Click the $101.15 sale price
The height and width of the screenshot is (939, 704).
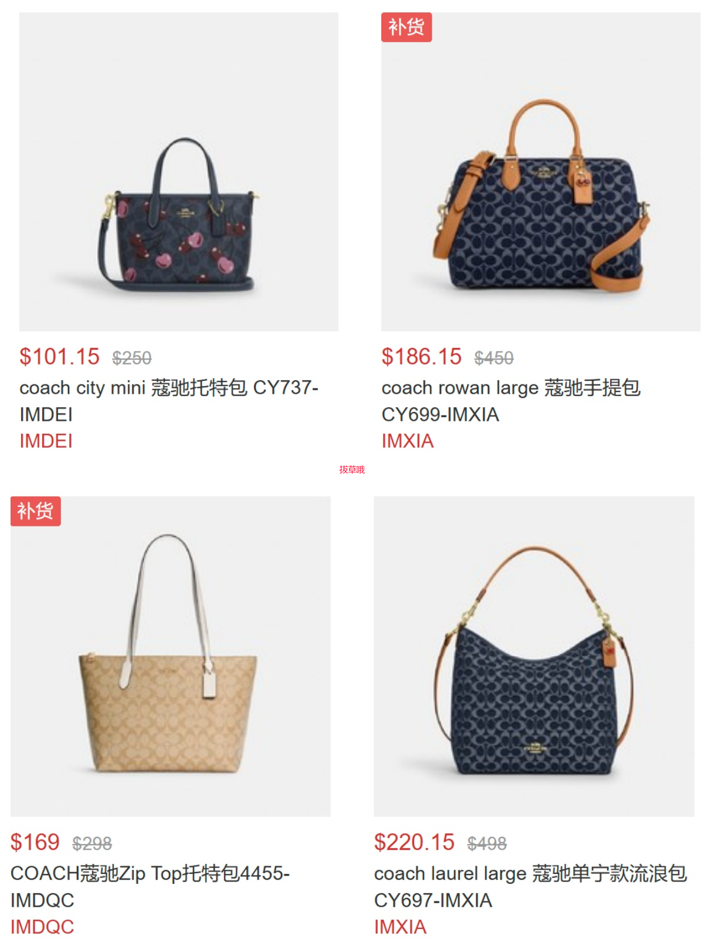coord(59,357)
